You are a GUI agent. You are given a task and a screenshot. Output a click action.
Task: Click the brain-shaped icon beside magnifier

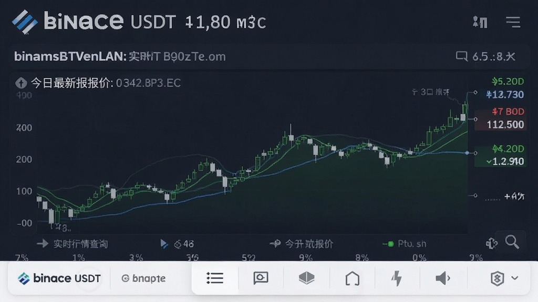click(491, 243)
